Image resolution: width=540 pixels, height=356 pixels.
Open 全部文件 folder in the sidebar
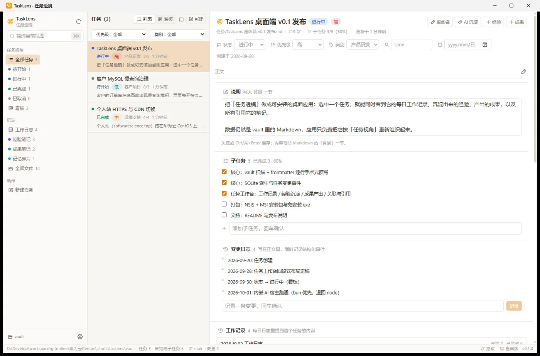click(24, 168)
